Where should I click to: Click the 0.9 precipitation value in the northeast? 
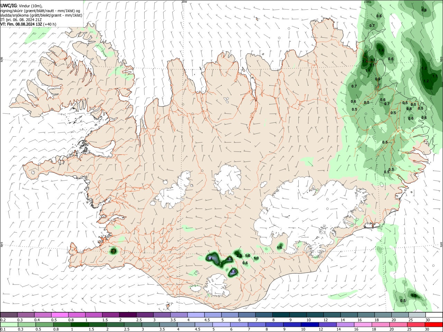378,79
